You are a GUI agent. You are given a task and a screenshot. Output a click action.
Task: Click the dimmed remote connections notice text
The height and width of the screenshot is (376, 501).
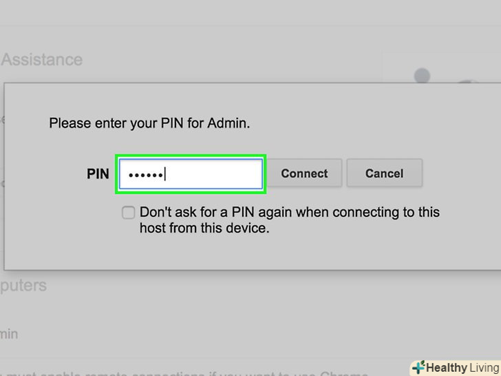click(206, 371)
